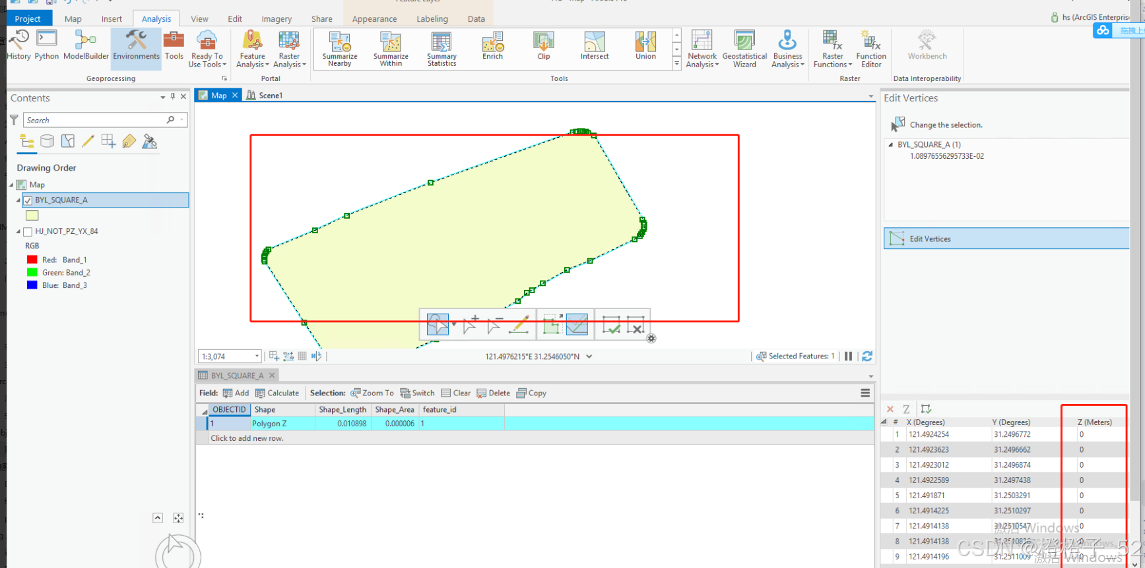Check HJ_NOT_PZ_YX_84 layer visibility
This screenshot has height=568, width=1145.
28,231
